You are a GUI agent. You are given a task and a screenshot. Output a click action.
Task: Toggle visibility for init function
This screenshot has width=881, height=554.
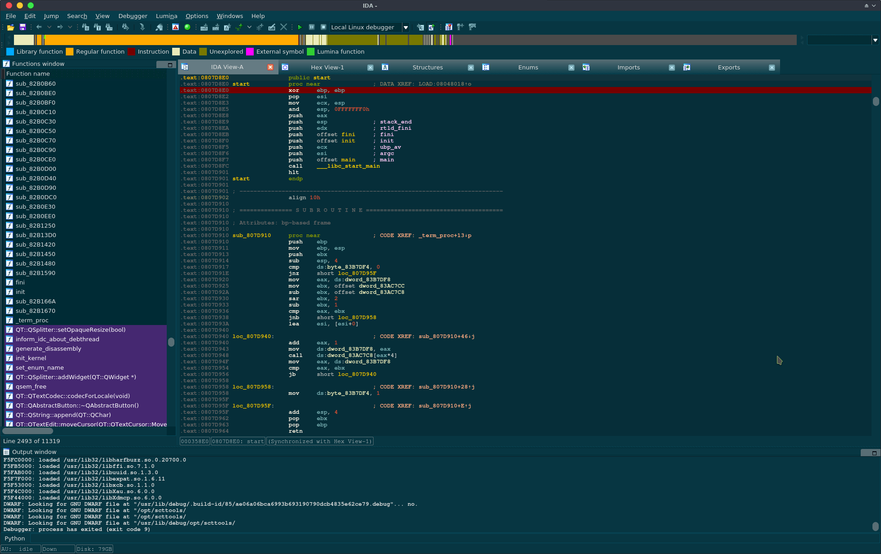tap(9, 292)
